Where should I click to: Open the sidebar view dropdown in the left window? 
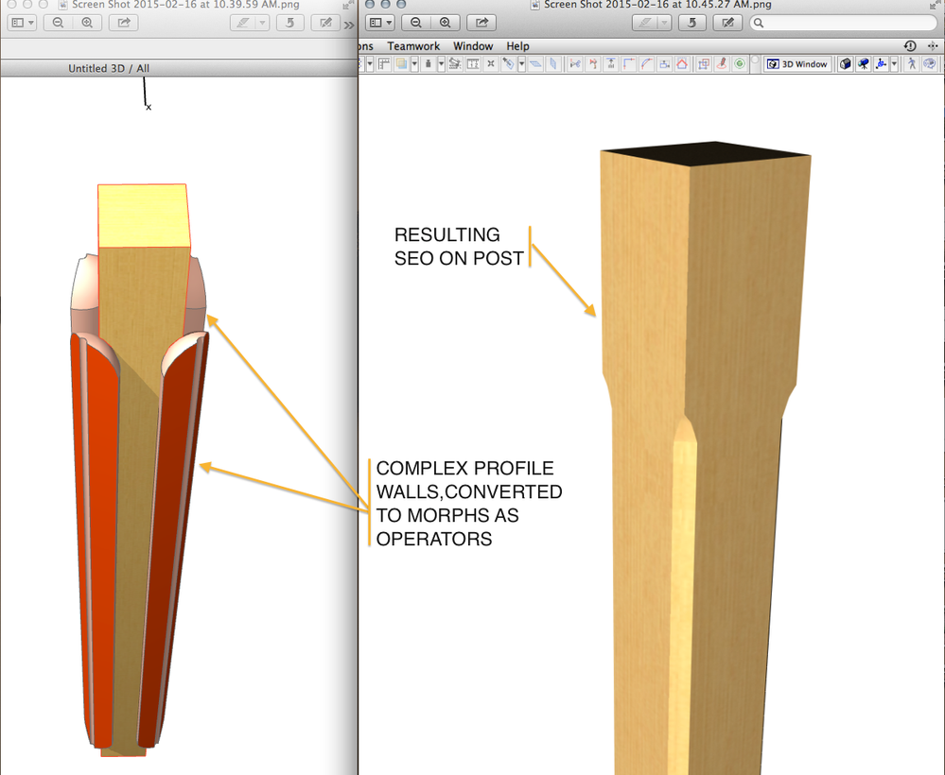[x=21, y=23]
